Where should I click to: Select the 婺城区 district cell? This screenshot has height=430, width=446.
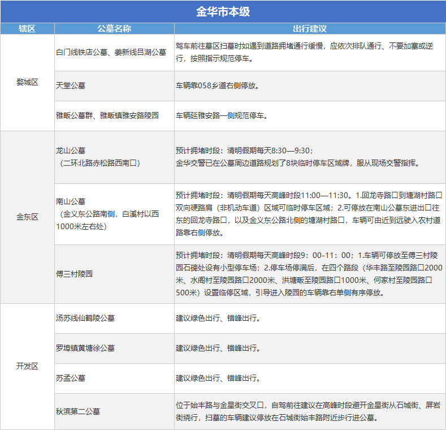[27, 82]
